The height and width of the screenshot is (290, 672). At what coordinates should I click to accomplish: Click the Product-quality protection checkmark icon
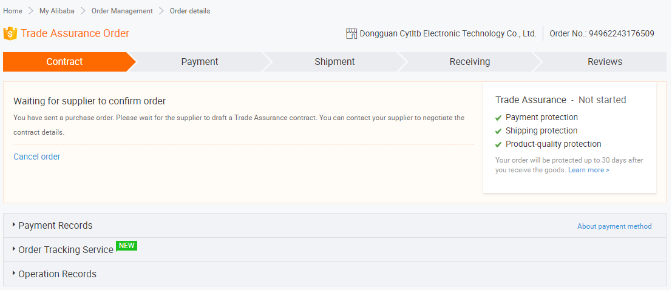(498, 144)
